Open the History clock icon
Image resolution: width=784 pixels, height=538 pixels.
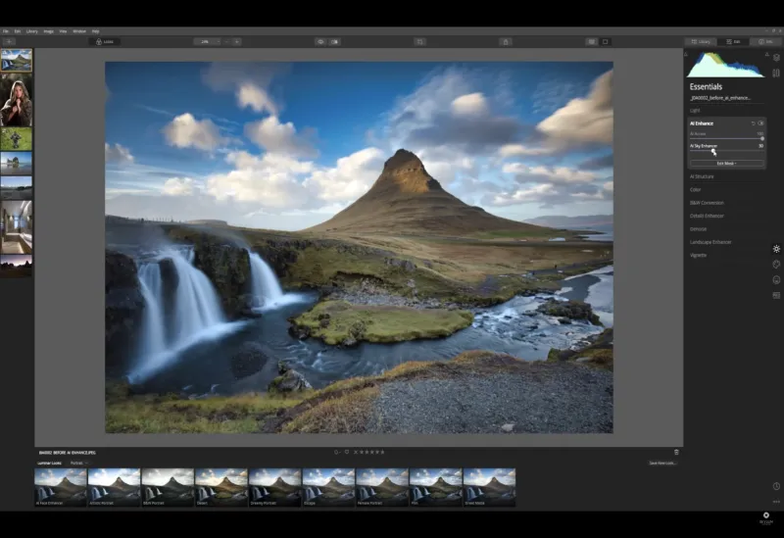[x=776, y=486]
